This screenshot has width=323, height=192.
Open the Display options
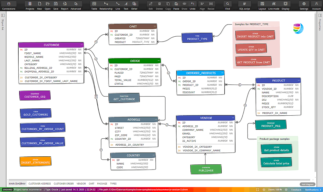[286, 5]
